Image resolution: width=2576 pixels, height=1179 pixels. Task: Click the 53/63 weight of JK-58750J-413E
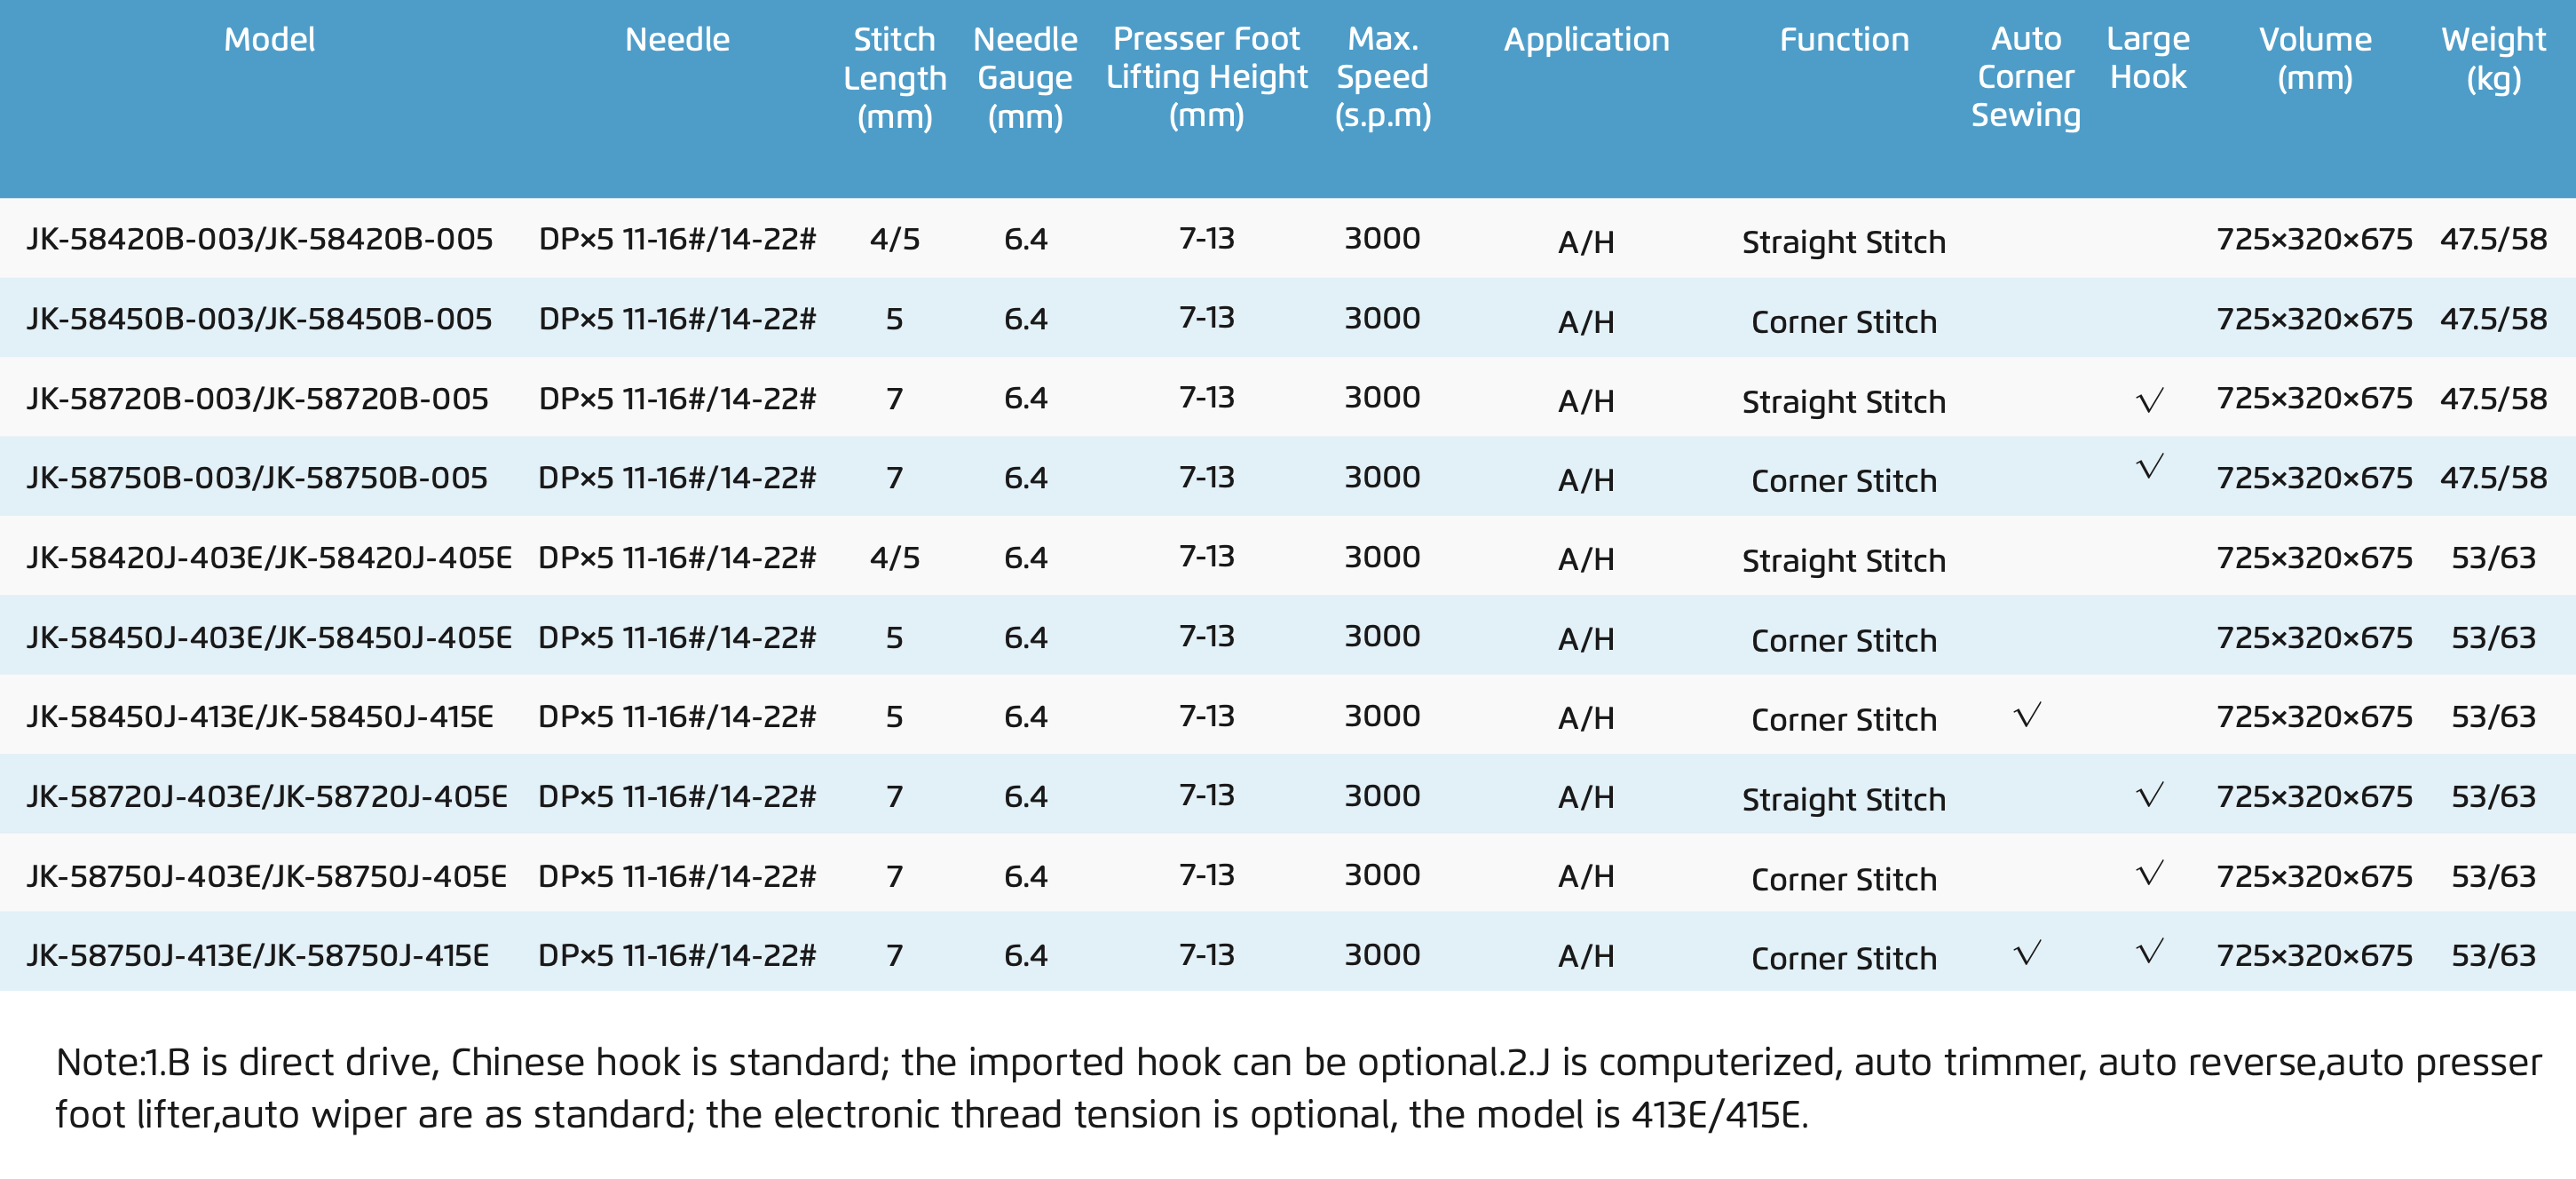2493,955
